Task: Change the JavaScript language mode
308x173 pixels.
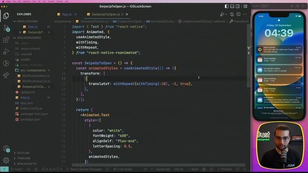Action: (x=163, y=169)
